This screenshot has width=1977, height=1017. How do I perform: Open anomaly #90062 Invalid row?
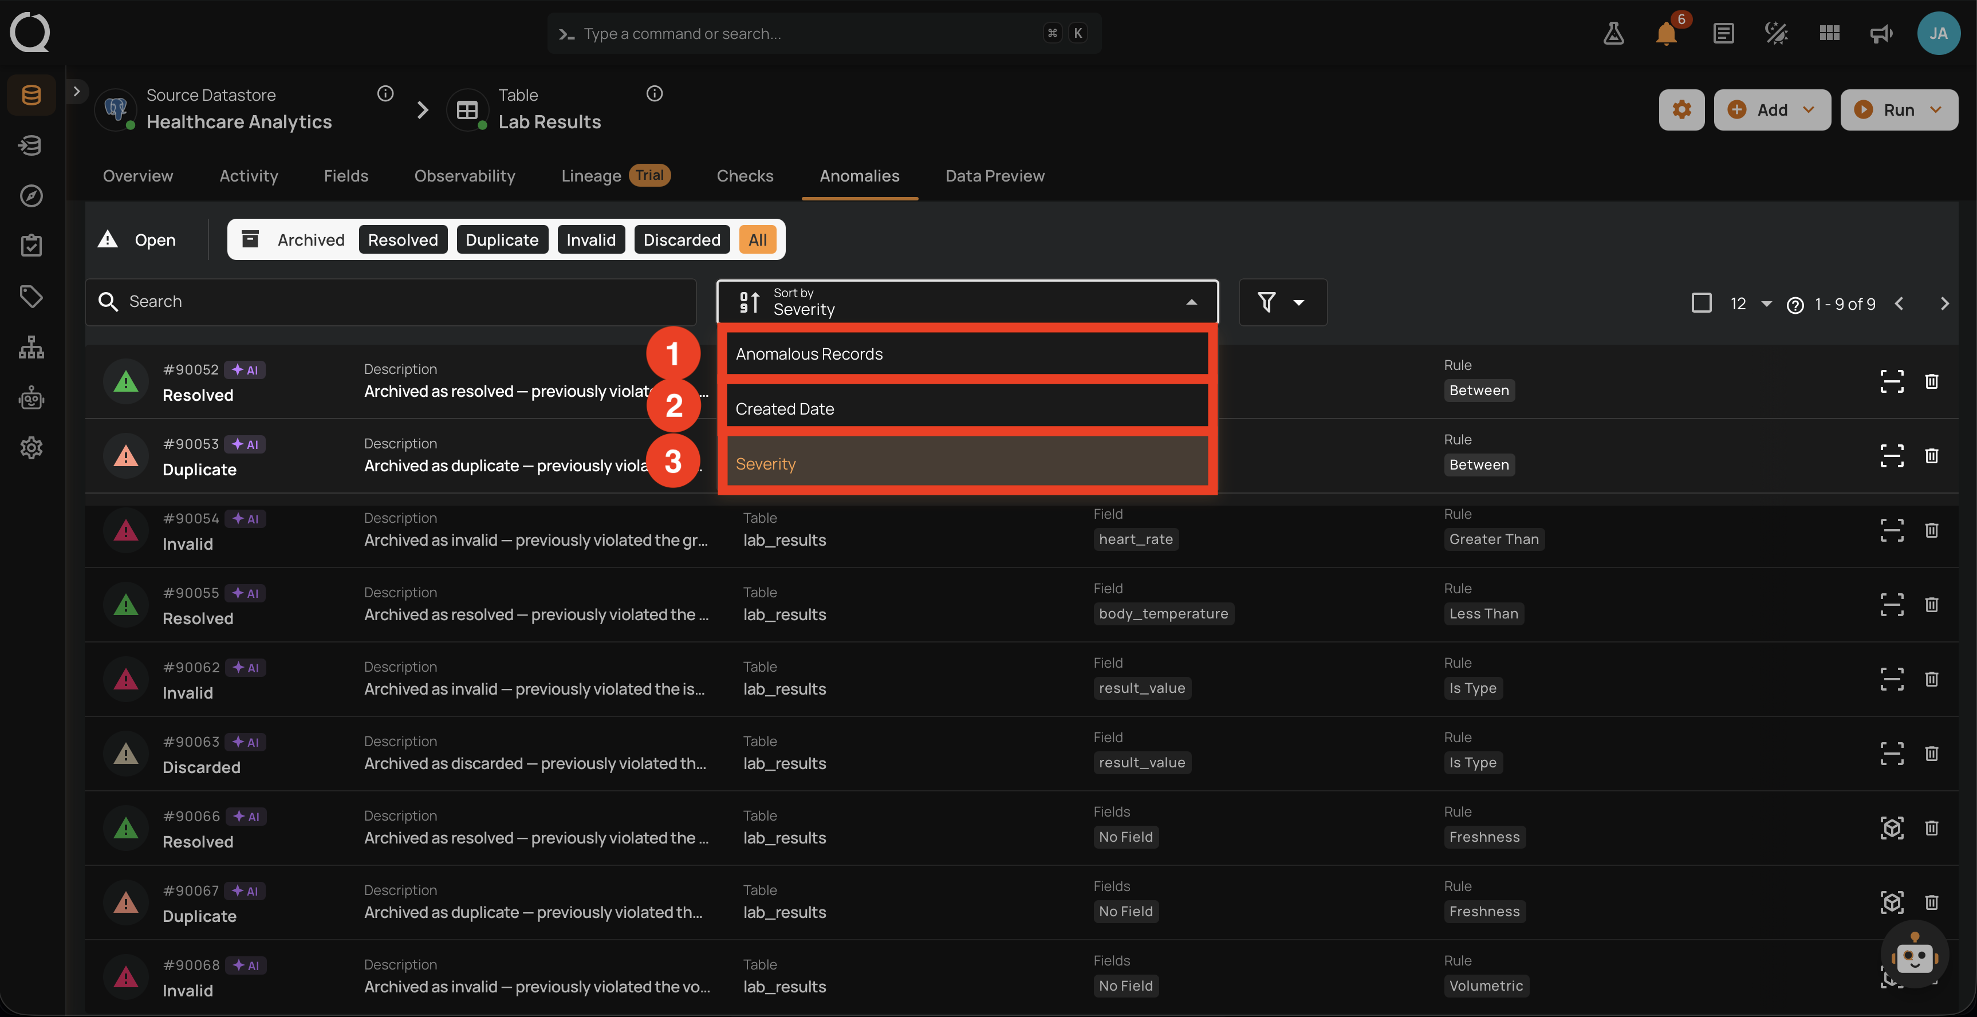pos(1021,679)
